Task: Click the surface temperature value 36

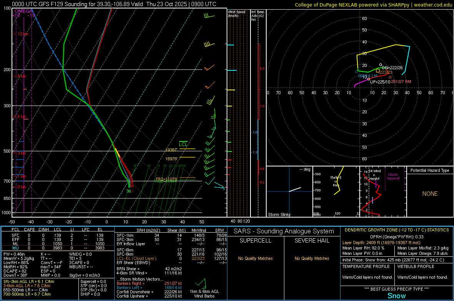Action: (x=129, y=191)
